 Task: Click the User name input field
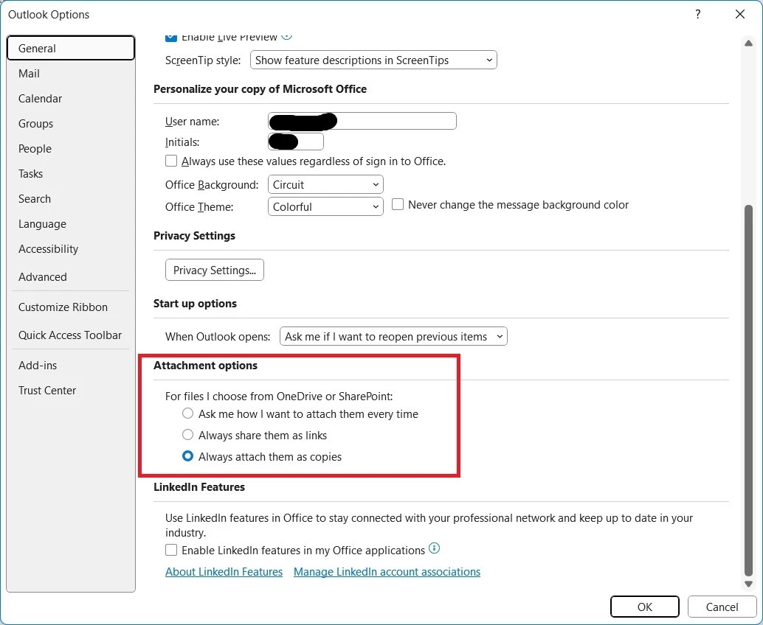click(362, 121)
